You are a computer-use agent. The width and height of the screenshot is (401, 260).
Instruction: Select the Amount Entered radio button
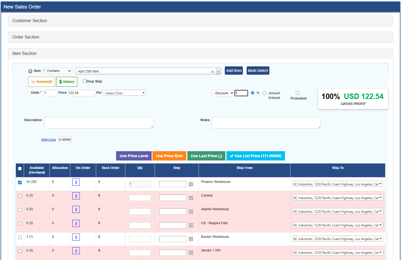pos(264,93)
